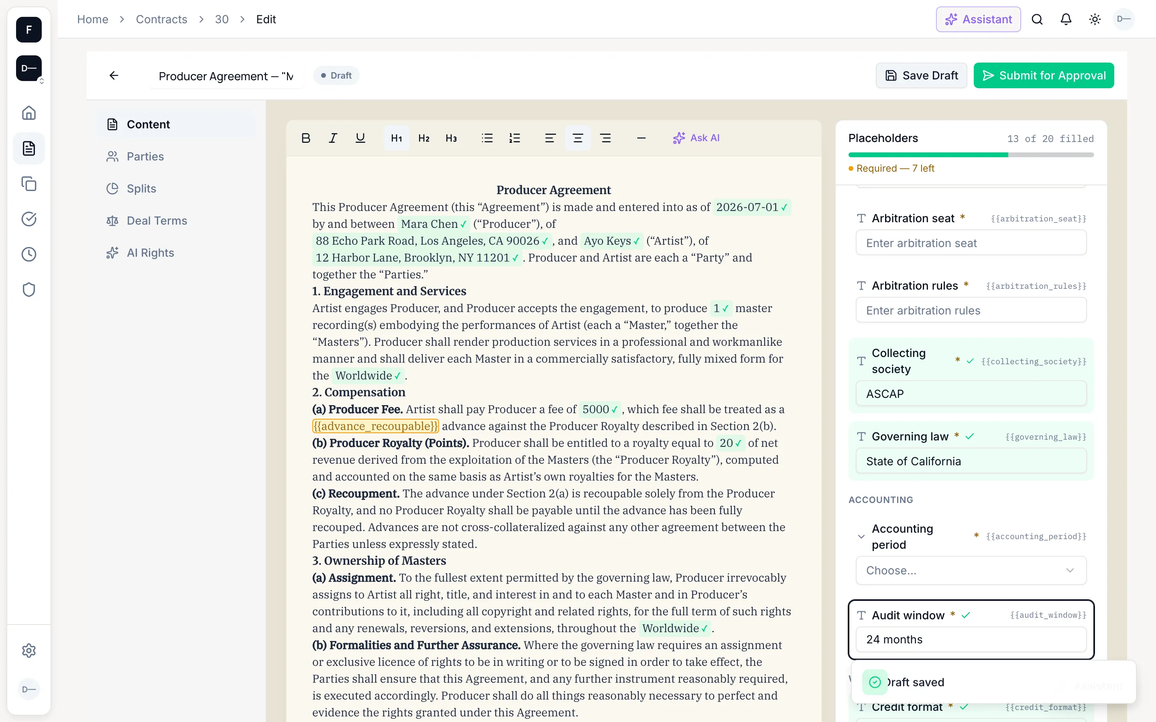Viewport: 1156px width, 722px height.
Task: Insert a numbered list
Action: [x=515, y=138]
